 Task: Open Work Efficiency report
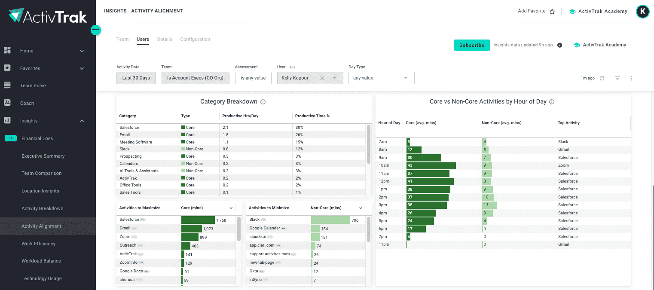pos(39,244)
